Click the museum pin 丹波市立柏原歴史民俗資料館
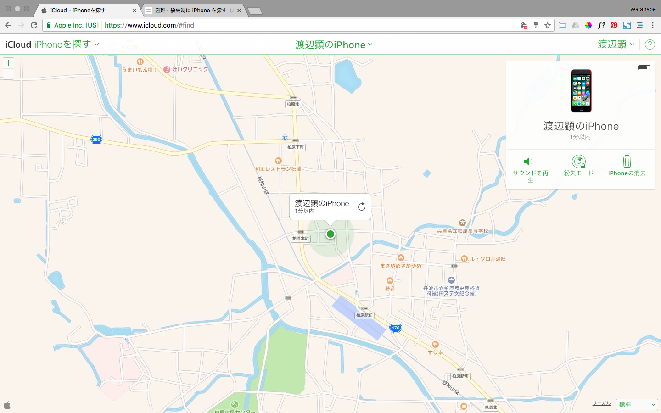This screenshot has width=661, height=413. click(x=452, y=280)
